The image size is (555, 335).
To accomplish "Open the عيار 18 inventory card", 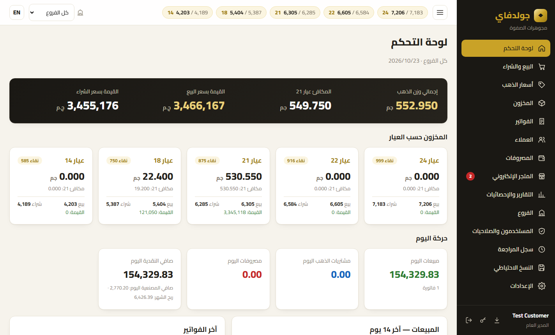I will click(140, 186).
